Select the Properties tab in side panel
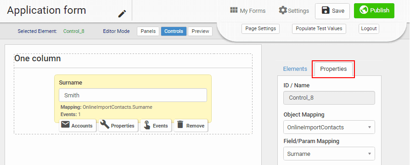 333,69
